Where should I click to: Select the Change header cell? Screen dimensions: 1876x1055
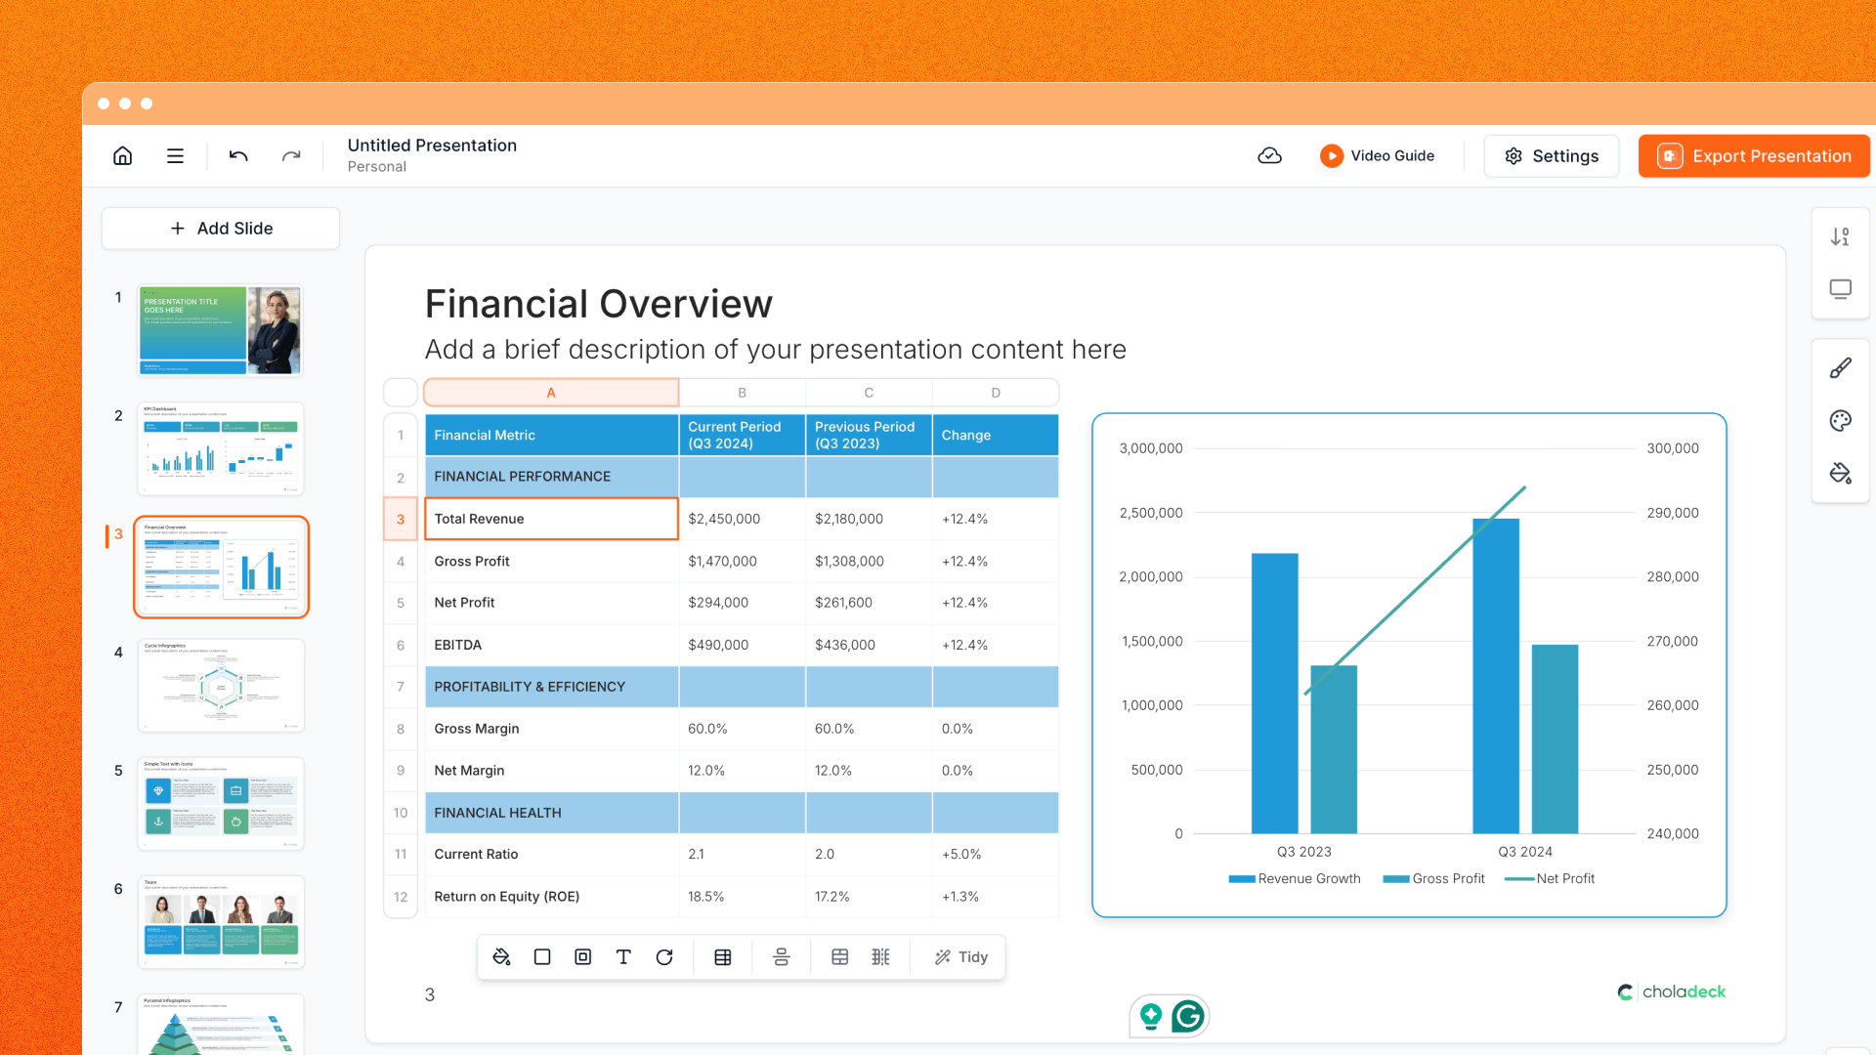(x=996, y=436)
